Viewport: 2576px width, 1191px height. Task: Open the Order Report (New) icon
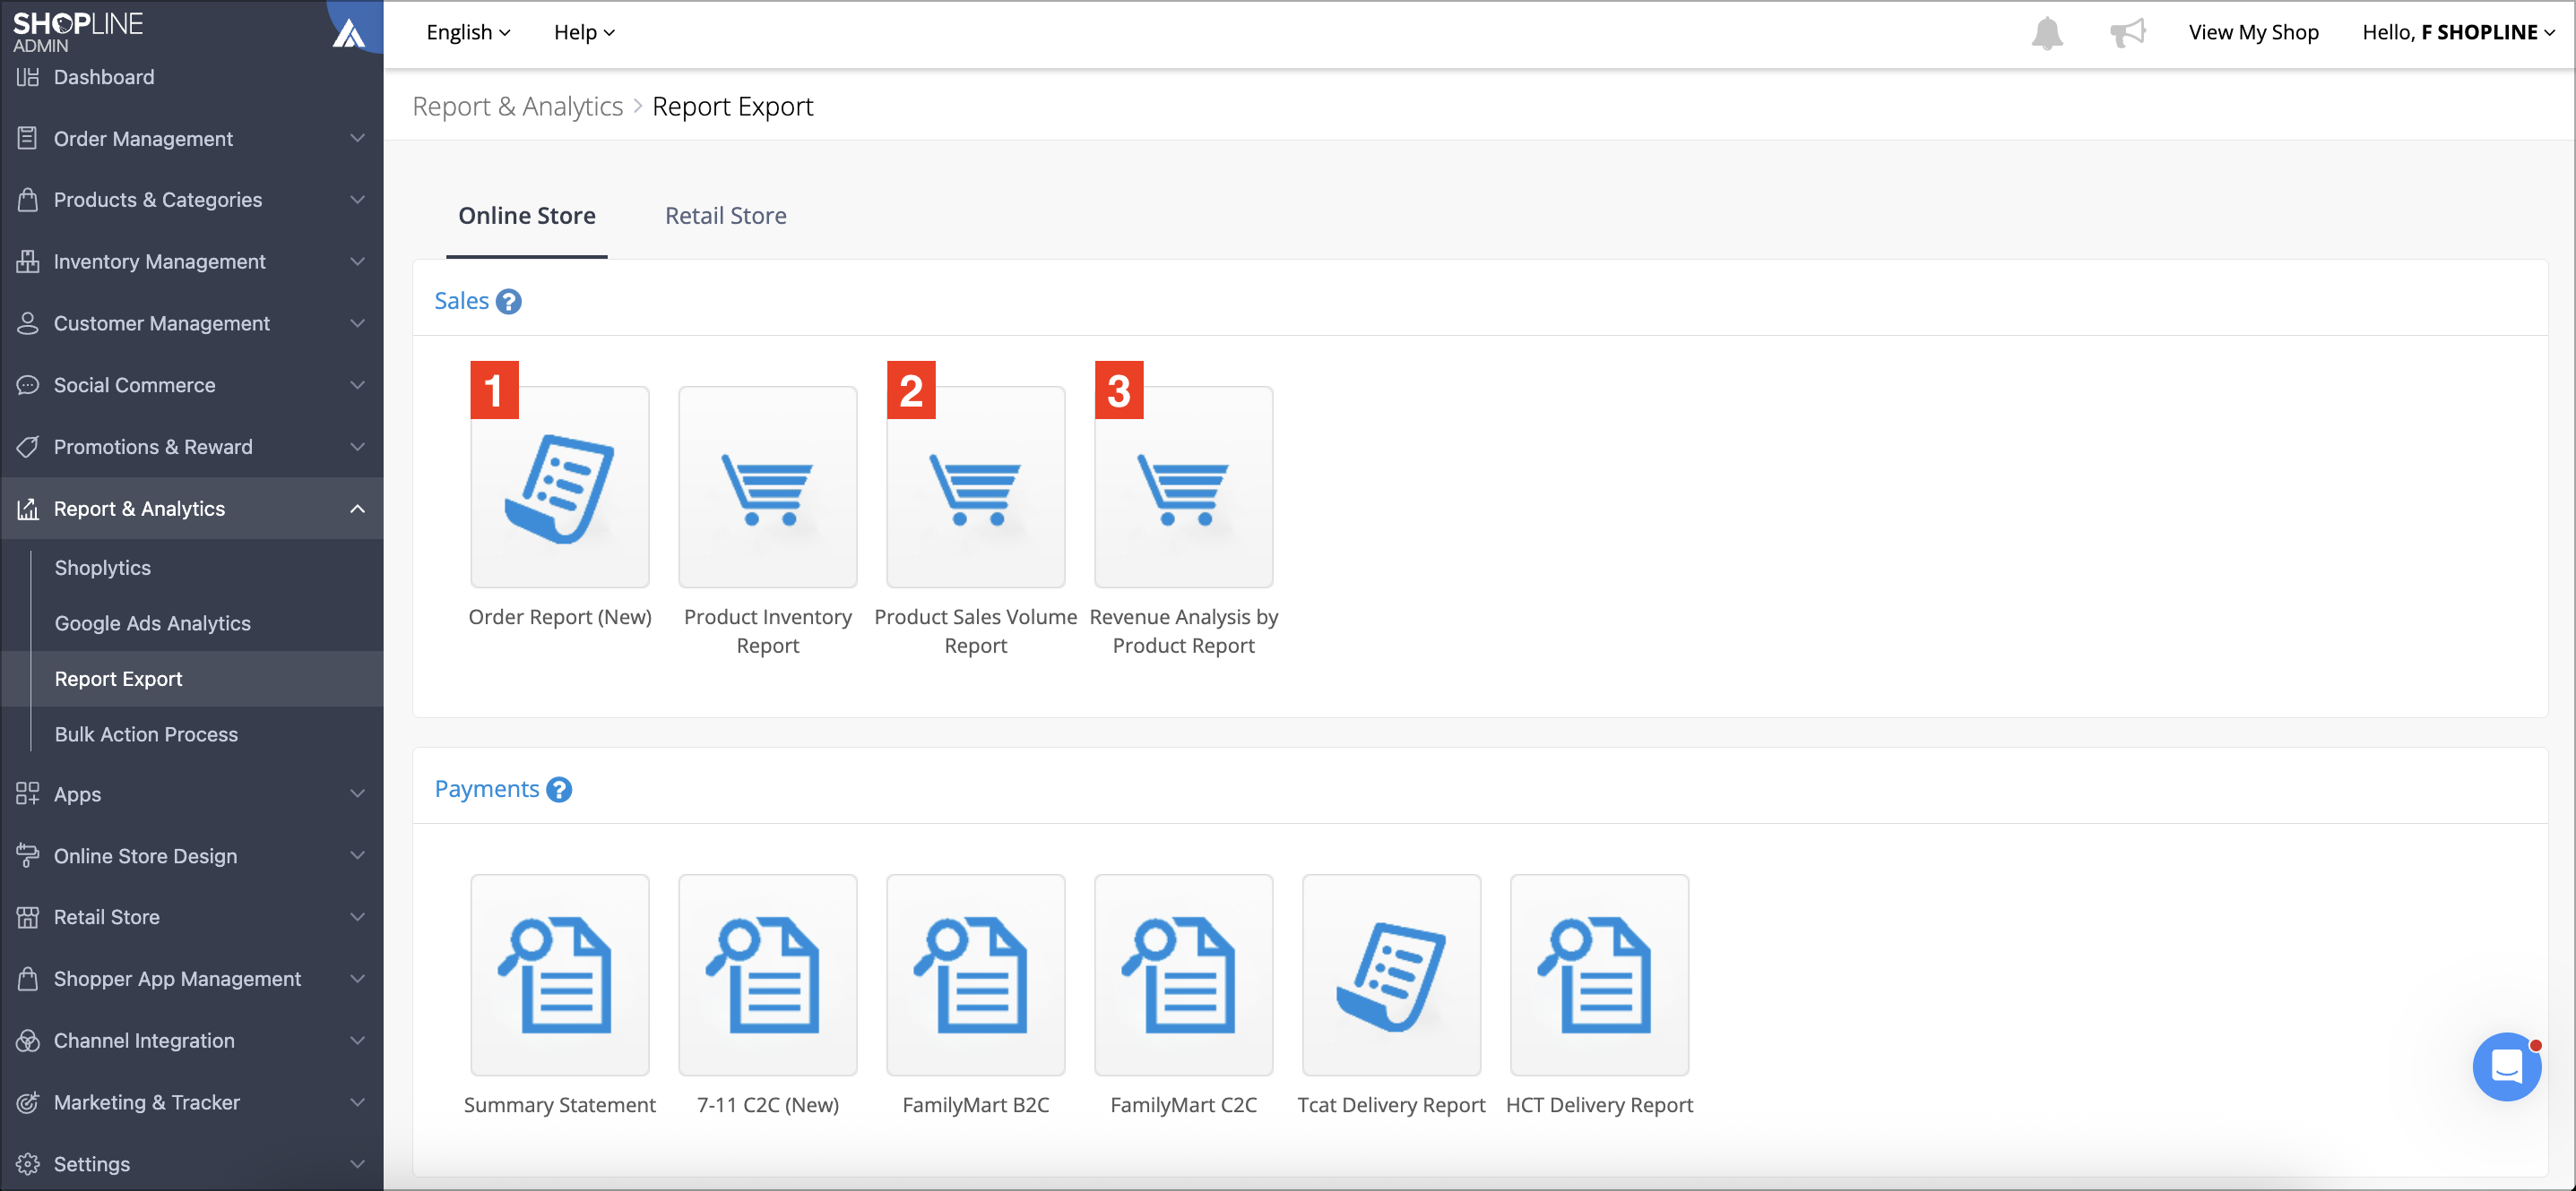[x=560, y=486]
